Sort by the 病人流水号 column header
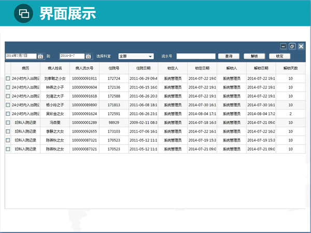The width and height of the screenshot is (311, 233). pyautogui.click(x=84, y=68)
